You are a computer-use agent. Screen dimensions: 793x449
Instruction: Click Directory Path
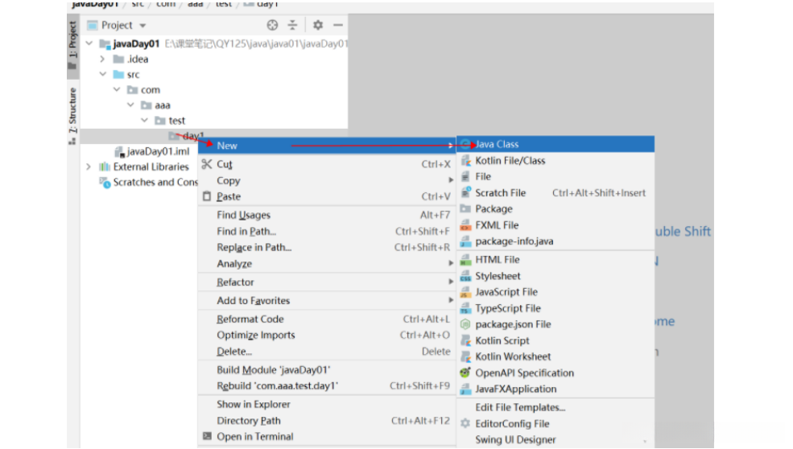(327, 421)
